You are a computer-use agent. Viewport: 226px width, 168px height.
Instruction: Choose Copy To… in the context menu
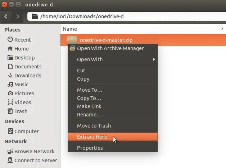click(x=113, y=98)
